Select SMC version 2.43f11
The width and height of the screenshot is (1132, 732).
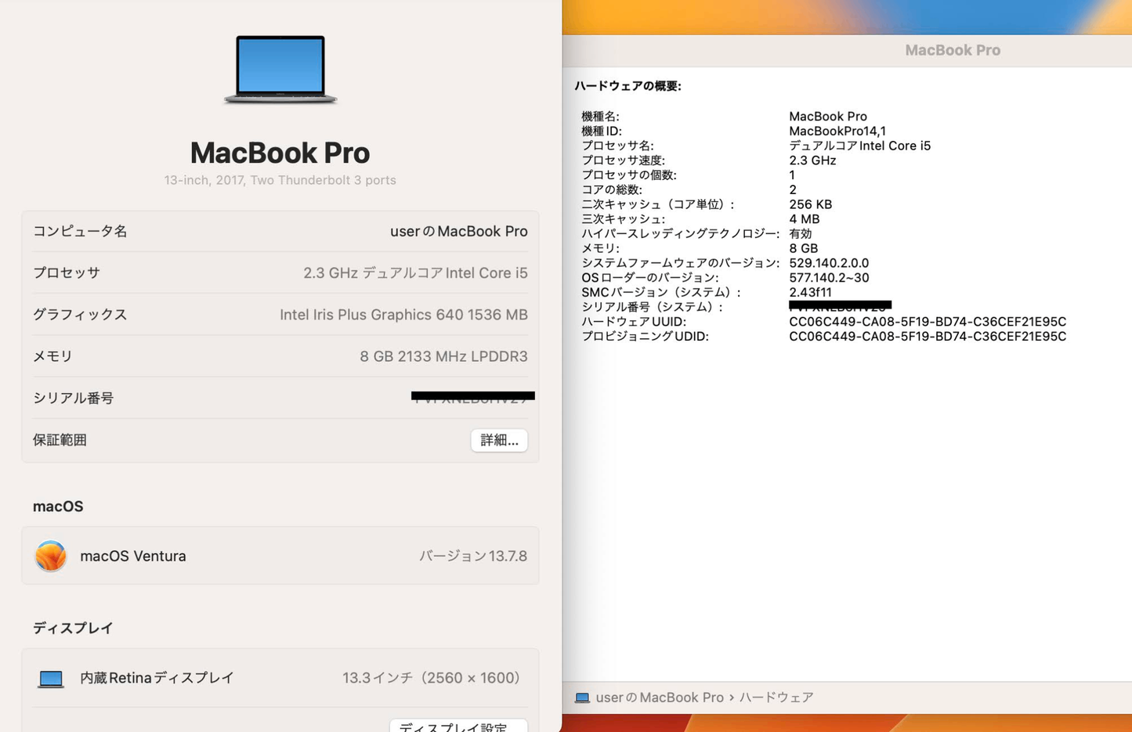[x=810, y=292]
